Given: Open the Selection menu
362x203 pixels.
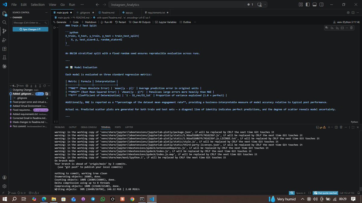Looking at the screenshot, I should click(37, 5).
